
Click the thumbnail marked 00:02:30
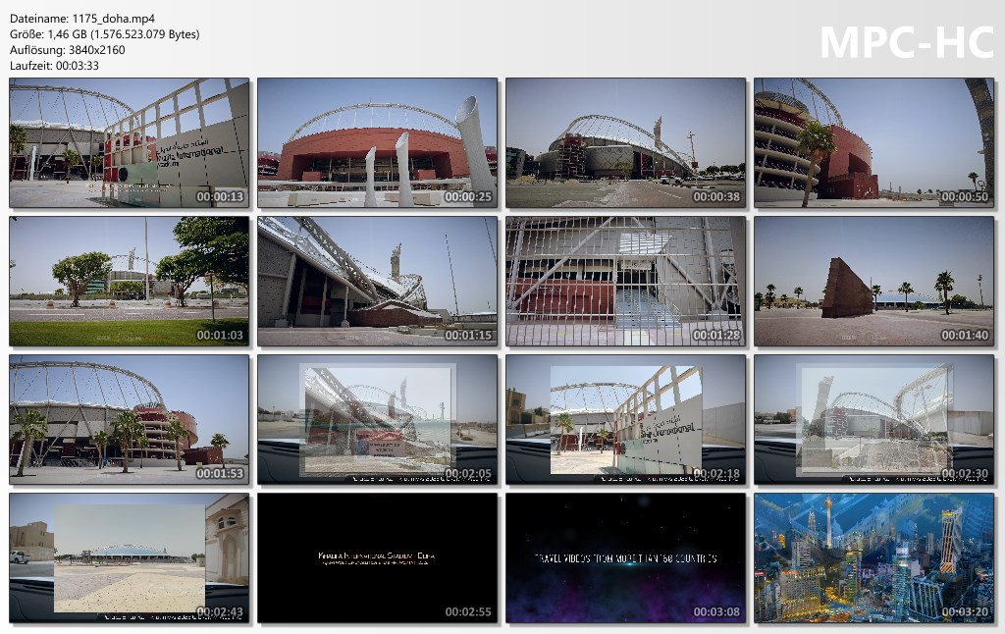coord(873,420)
